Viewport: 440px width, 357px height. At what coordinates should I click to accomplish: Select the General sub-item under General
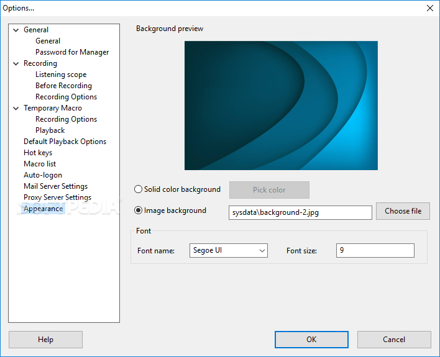click(48, 41)
